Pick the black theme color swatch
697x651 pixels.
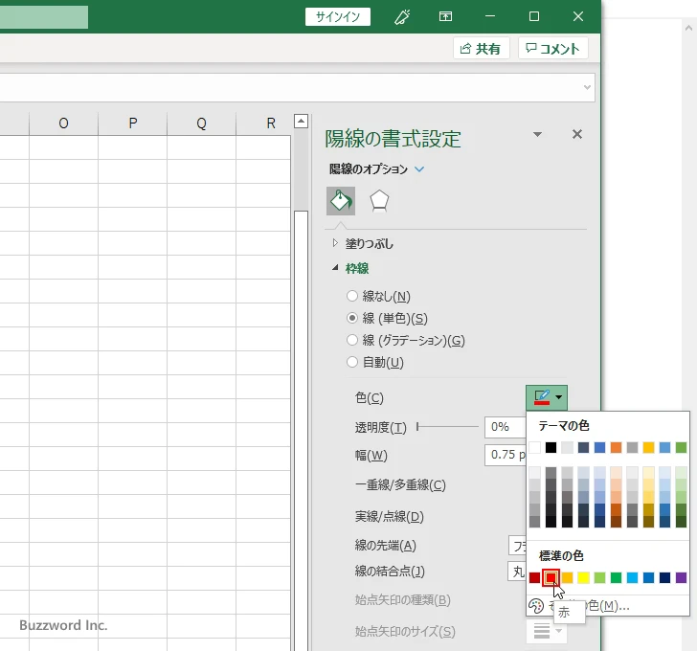551,447
